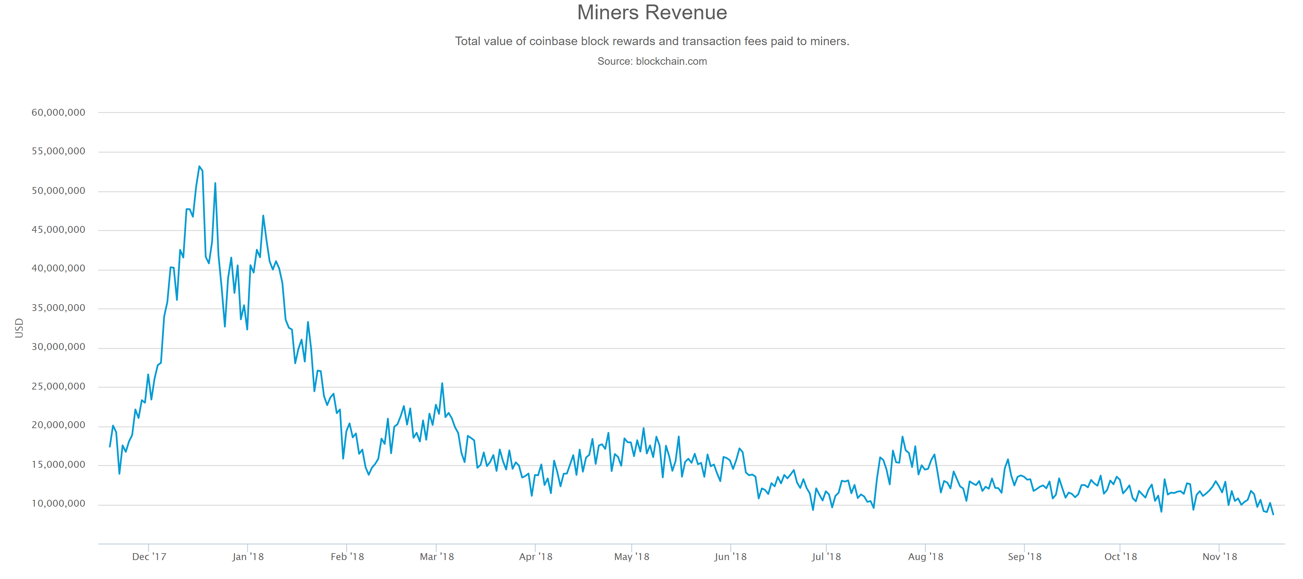Screen dimensions: 1303x579
Task: Click the 10,000,000 y-axis label
Action: pos(58,504)
